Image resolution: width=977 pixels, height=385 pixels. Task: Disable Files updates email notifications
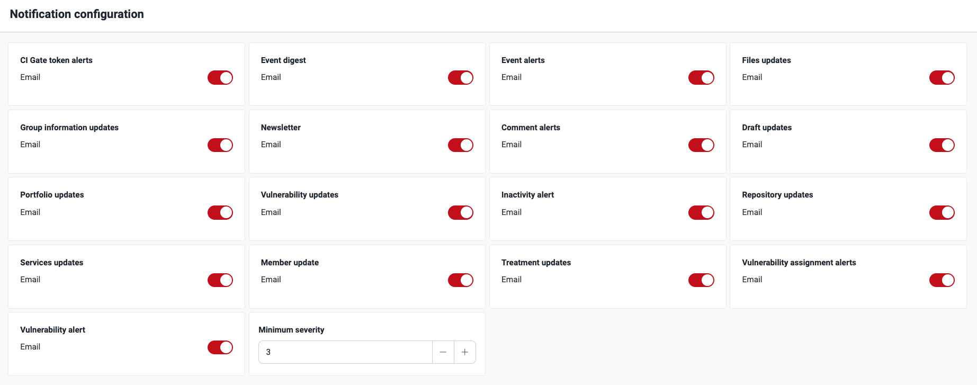(942, 77)
